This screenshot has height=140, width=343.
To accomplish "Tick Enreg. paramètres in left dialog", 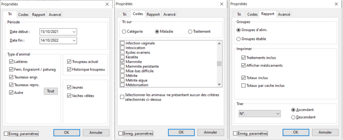I will click(6, 134).
